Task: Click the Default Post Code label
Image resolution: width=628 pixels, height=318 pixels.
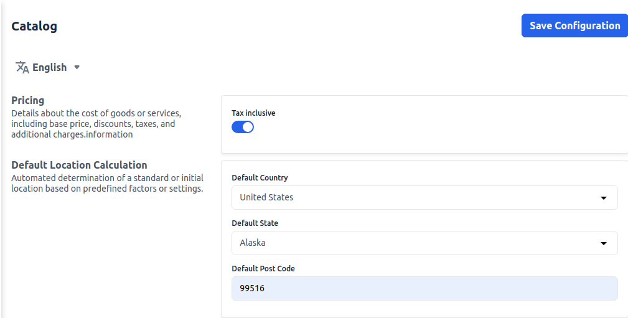Action: pos(263,269)
